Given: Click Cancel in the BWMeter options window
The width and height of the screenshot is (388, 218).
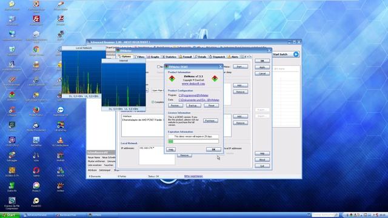Looking at the screenshot, I should 262,74.
